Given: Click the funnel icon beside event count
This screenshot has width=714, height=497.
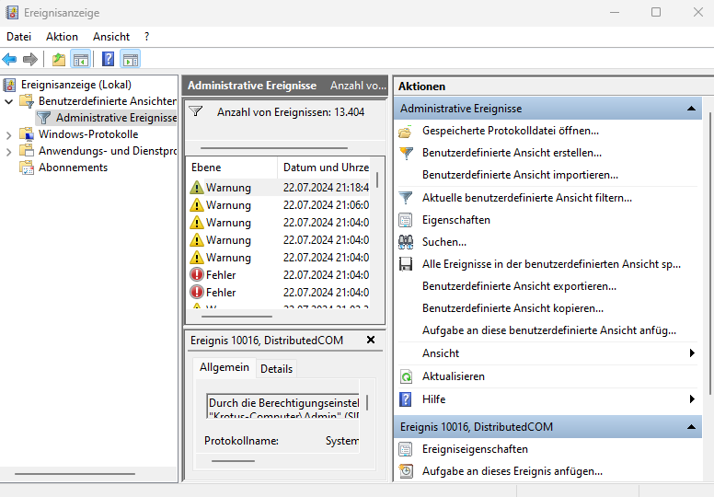Looking at the screenshot, I should pos(196,111).
